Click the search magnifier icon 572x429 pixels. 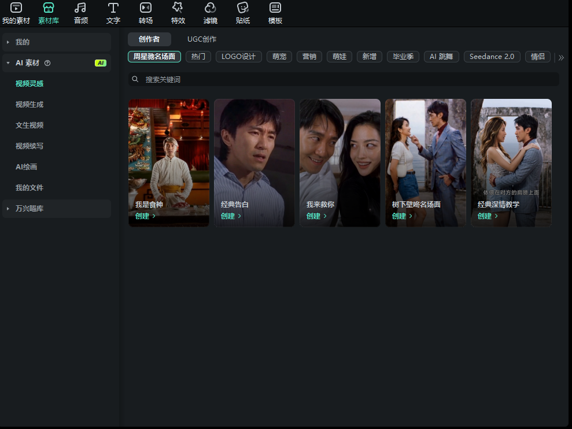coord(135,79)
